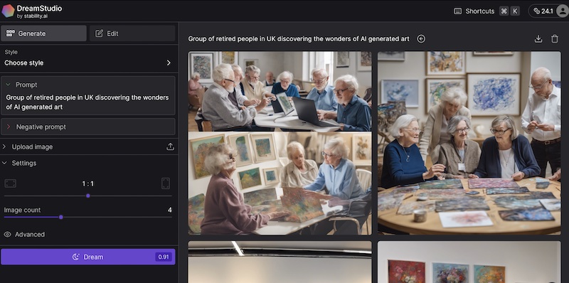The image size is (569, 283).
Task: Select landscape aspect ratio icon
Action: pos(10,183)
